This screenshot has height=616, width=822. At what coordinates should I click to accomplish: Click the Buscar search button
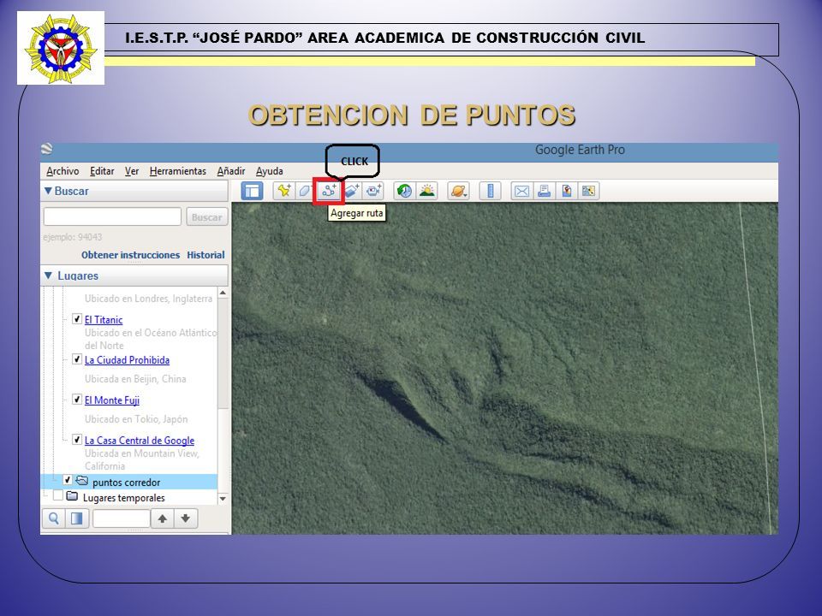(x=207, y=216)
